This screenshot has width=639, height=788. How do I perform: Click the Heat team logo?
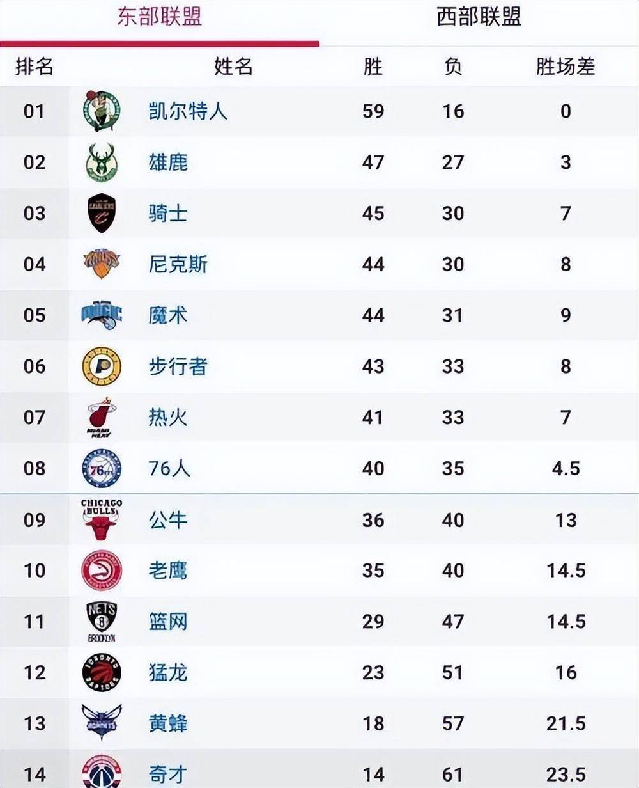click(x=100, y=417)
